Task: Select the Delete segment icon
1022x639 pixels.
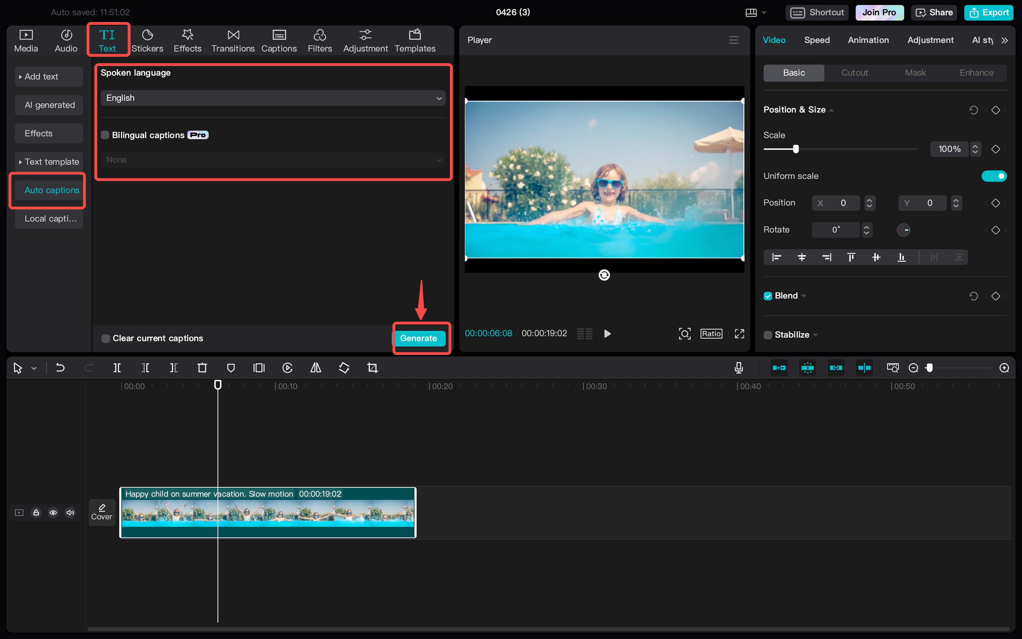Action: coord(202,367)
